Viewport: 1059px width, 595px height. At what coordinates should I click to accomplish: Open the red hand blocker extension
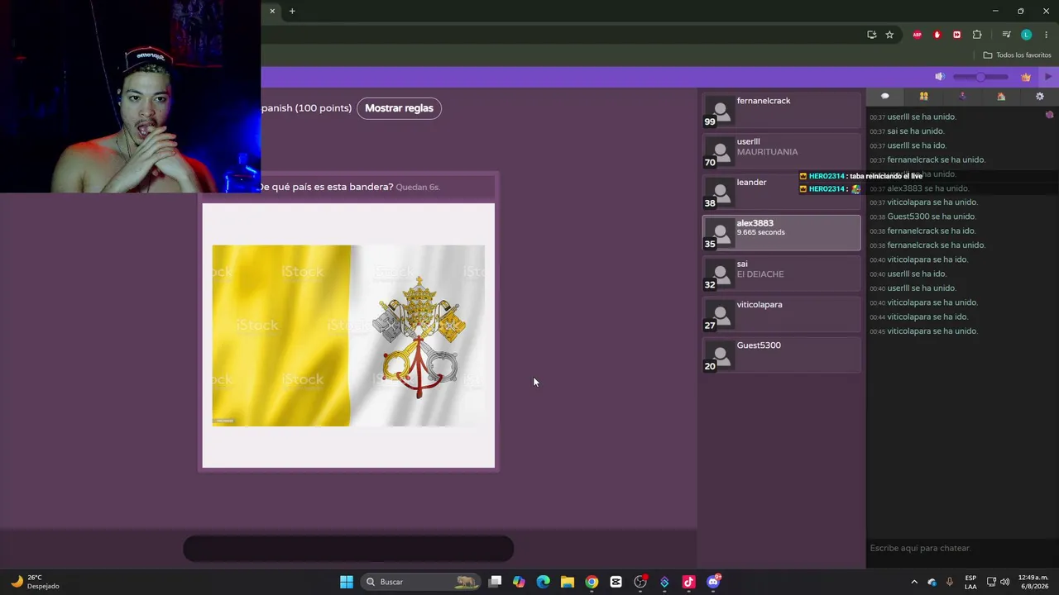937,35
